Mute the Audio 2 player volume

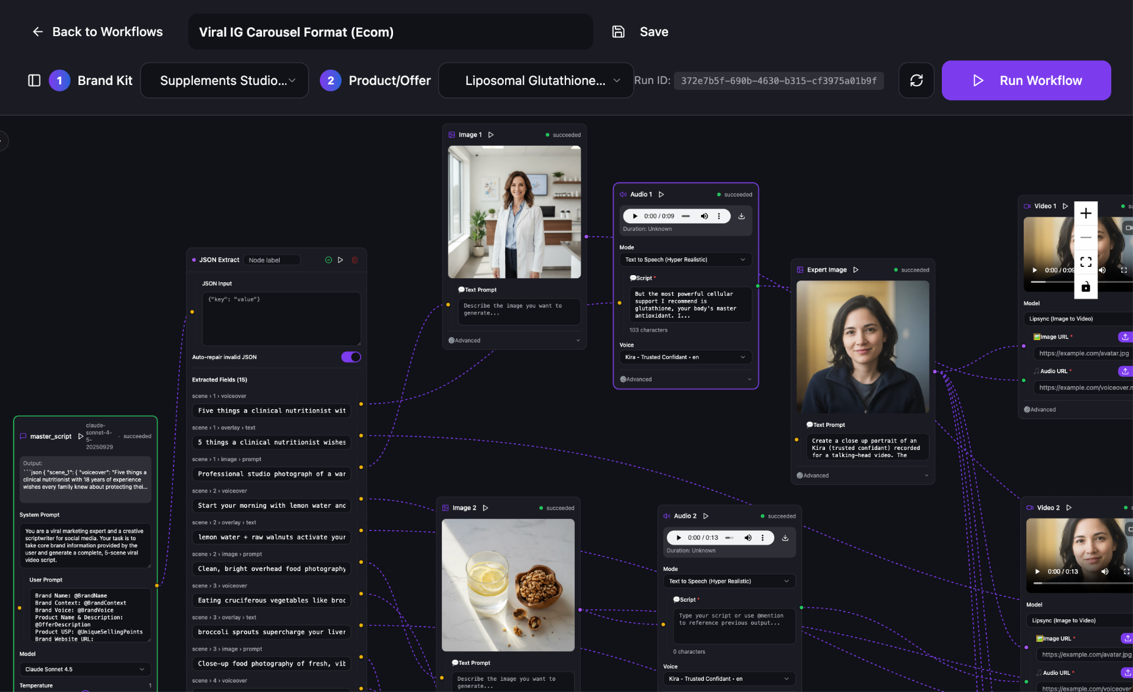pos(748,537)
